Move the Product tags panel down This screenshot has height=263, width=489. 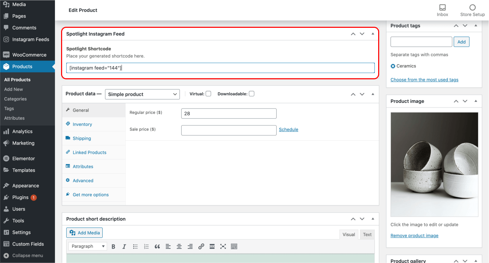pos(465,26)
